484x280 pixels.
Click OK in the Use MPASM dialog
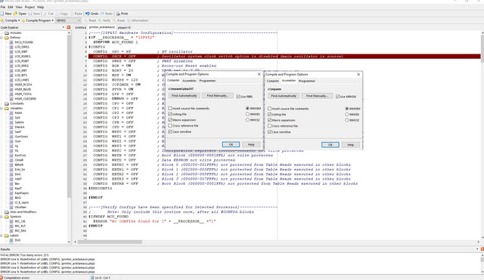pos(330,145)
